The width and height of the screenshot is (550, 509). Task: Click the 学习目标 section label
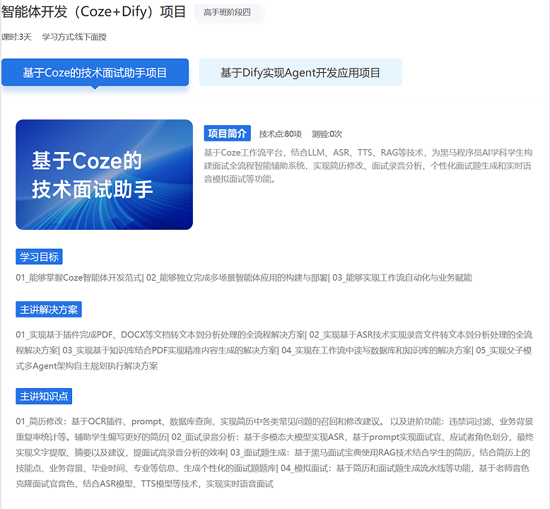pyautogui.click(x=39, y=257)
